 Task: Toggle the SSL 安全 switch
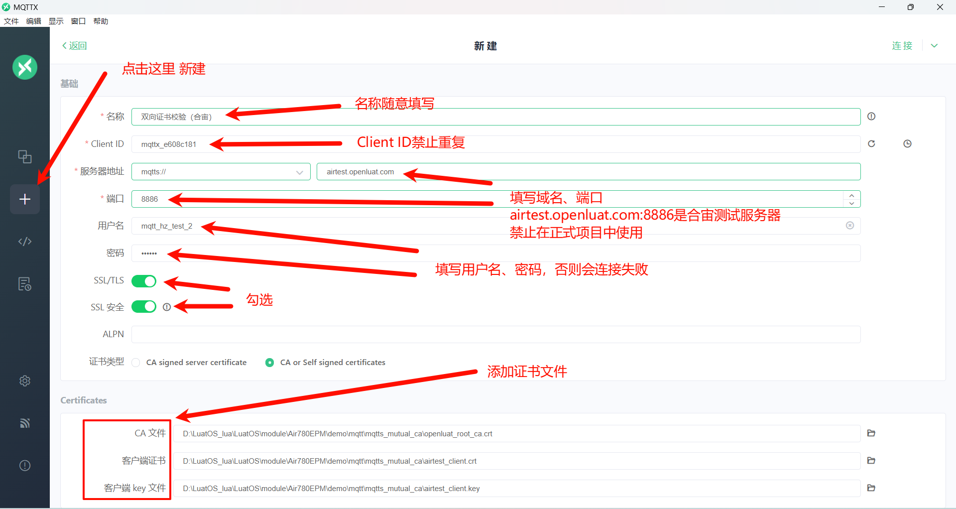coord(144,307)
